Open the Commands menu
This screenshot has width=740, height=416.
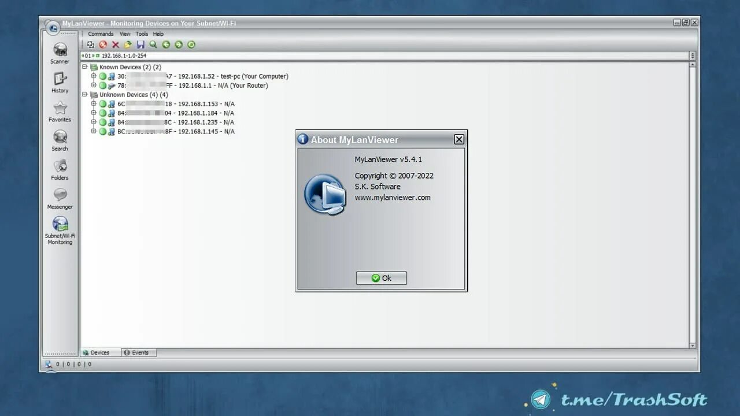[x=101, y=34]
